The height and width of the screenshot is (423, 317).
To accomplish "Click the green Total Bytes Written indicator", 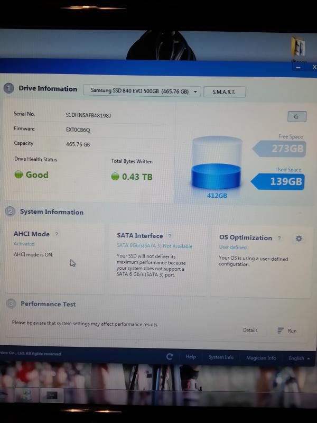I will (x=115, y=177).
